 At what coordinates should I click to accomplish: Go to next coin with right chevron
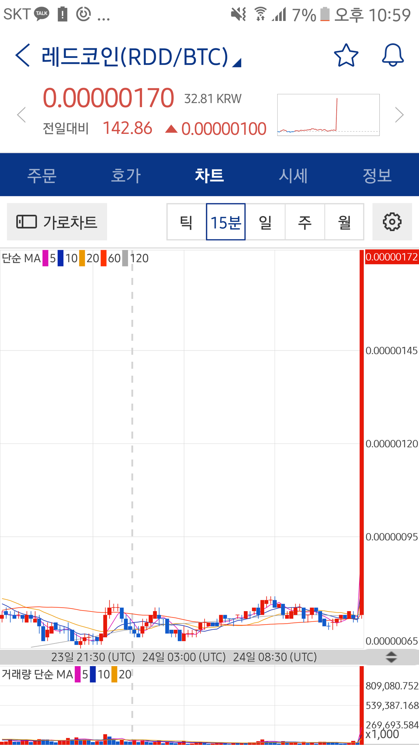[x=399, y=115]
